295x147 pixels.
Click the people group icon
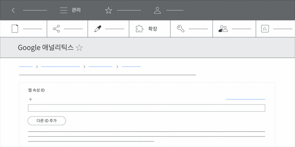[223, 29]
